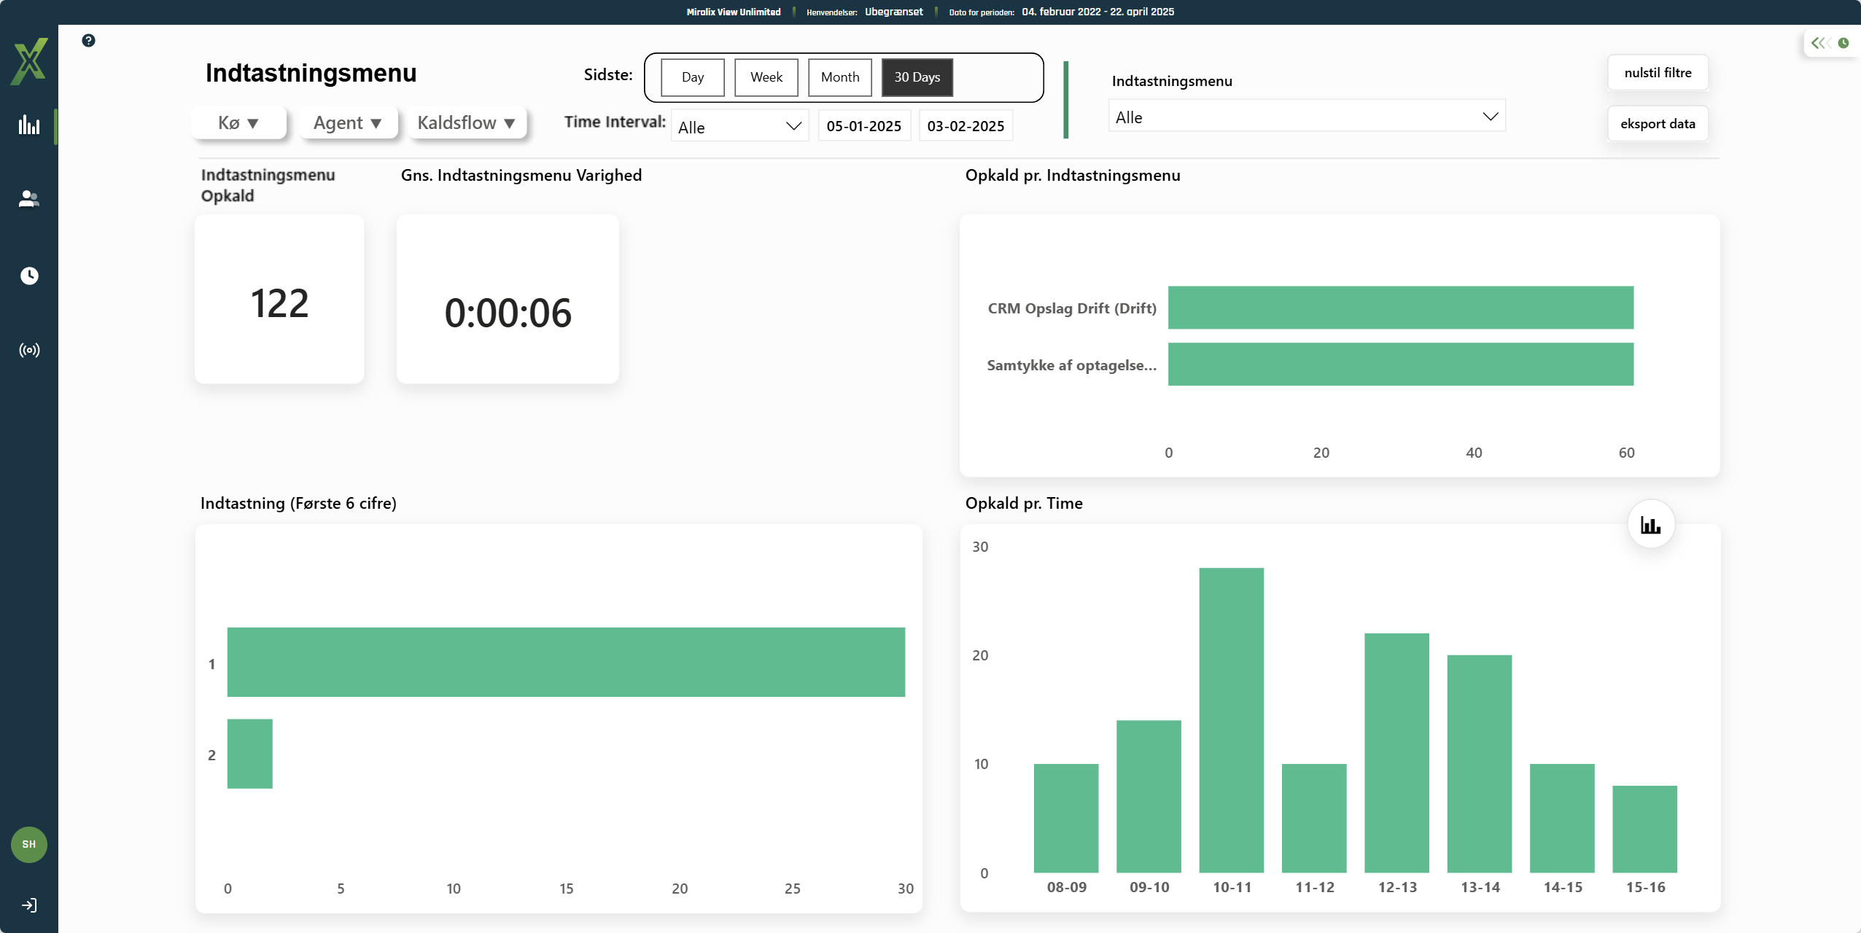
Task: Select the Day period option
Action: pos(692,77)
